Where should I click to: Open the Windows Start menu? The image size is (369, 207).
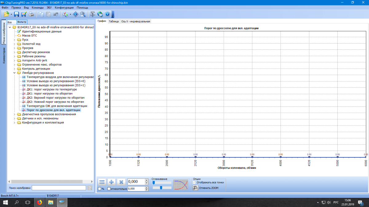pyautogui.click(x=6, y=202)
